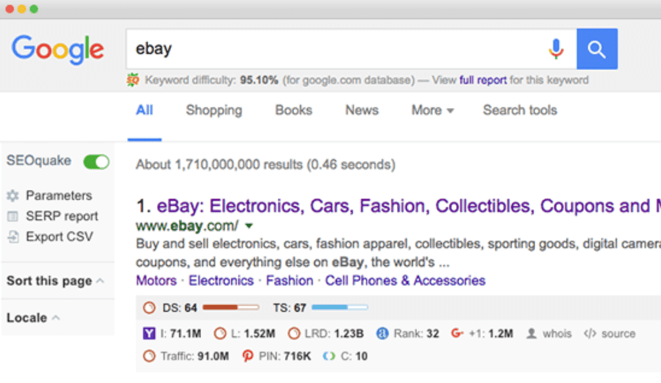661x383 pixels.
Task: Open the green arrow beside www.ebay.com
Action: (x=249, y=227)
